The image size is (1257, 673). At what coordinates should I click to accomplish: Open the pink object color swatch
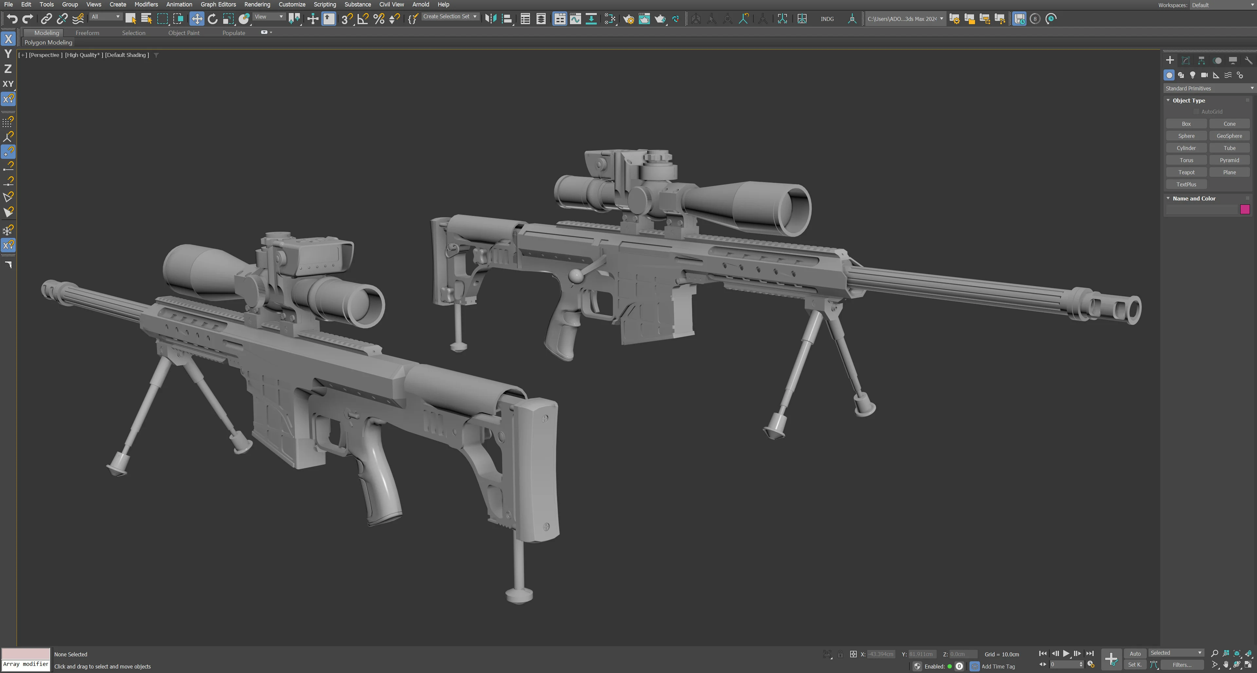tap(1245, 209)
